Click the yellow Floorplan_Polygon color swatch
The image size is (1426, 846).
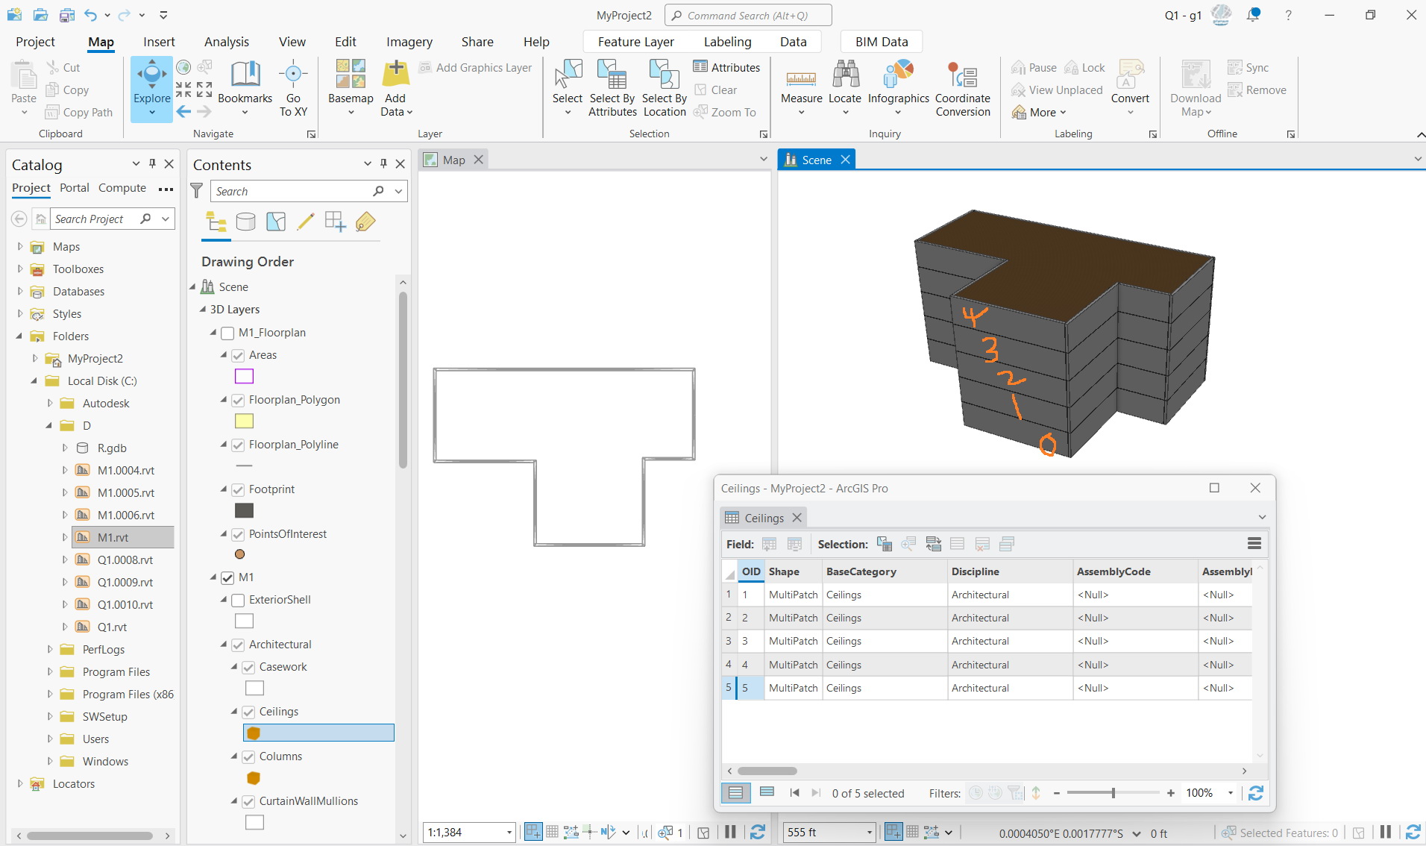[244, 421]
